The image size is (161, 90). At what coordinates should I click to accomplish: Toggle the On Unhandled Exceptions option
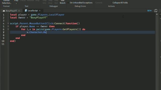point(80,3)
